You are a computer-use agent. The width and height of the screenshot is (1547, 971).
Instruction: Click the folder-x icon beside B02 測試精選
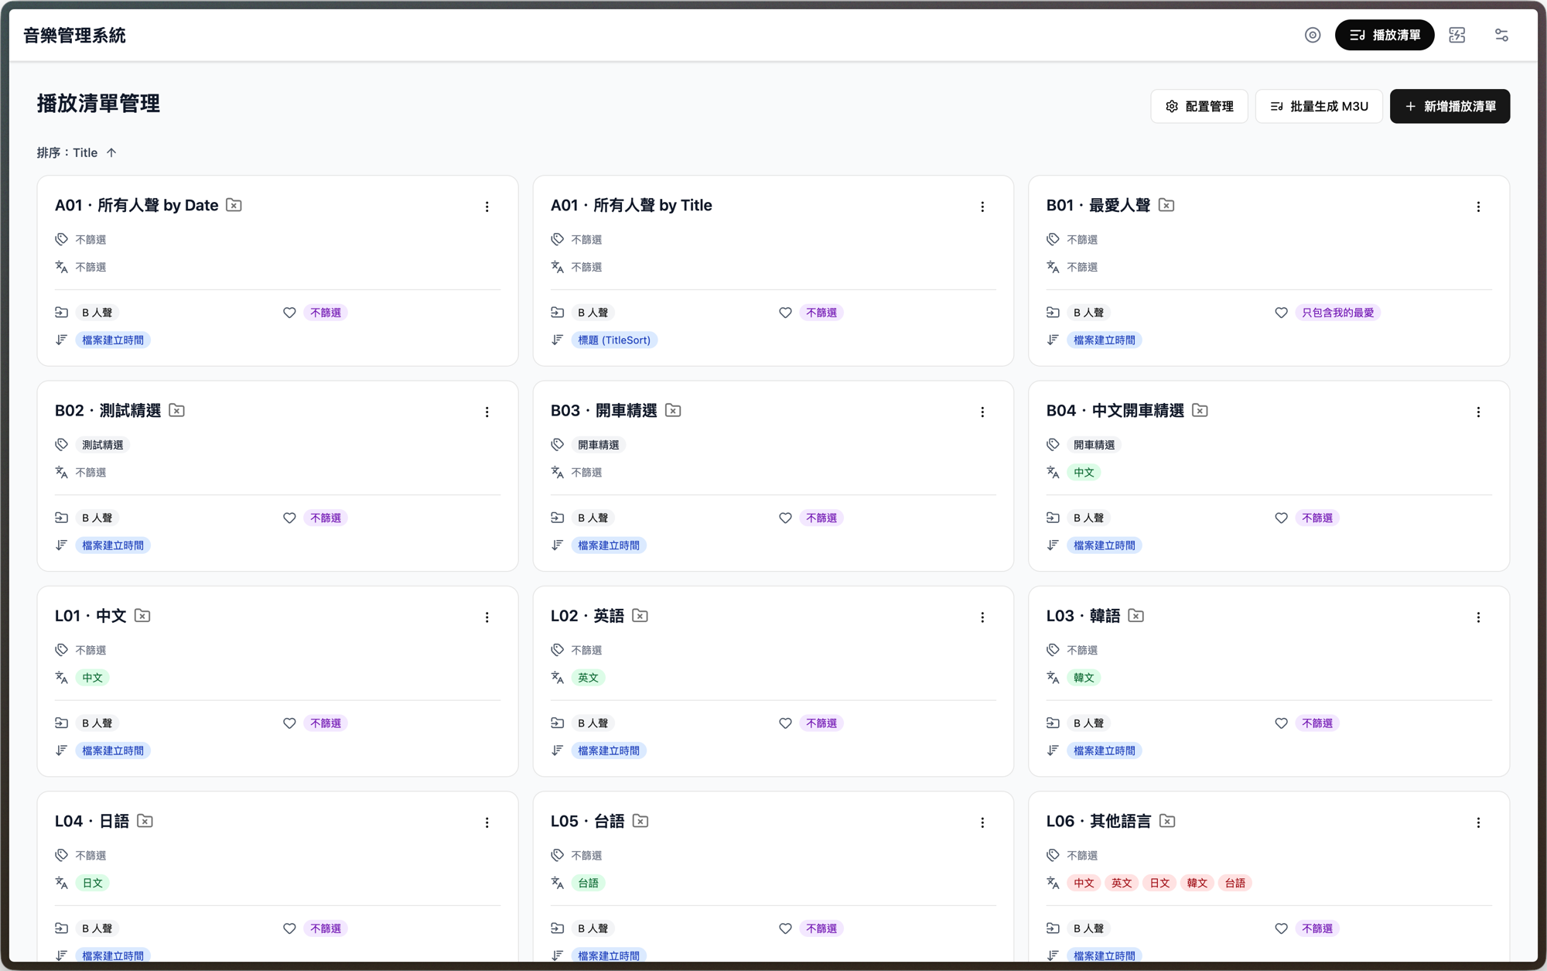[176, 410]
